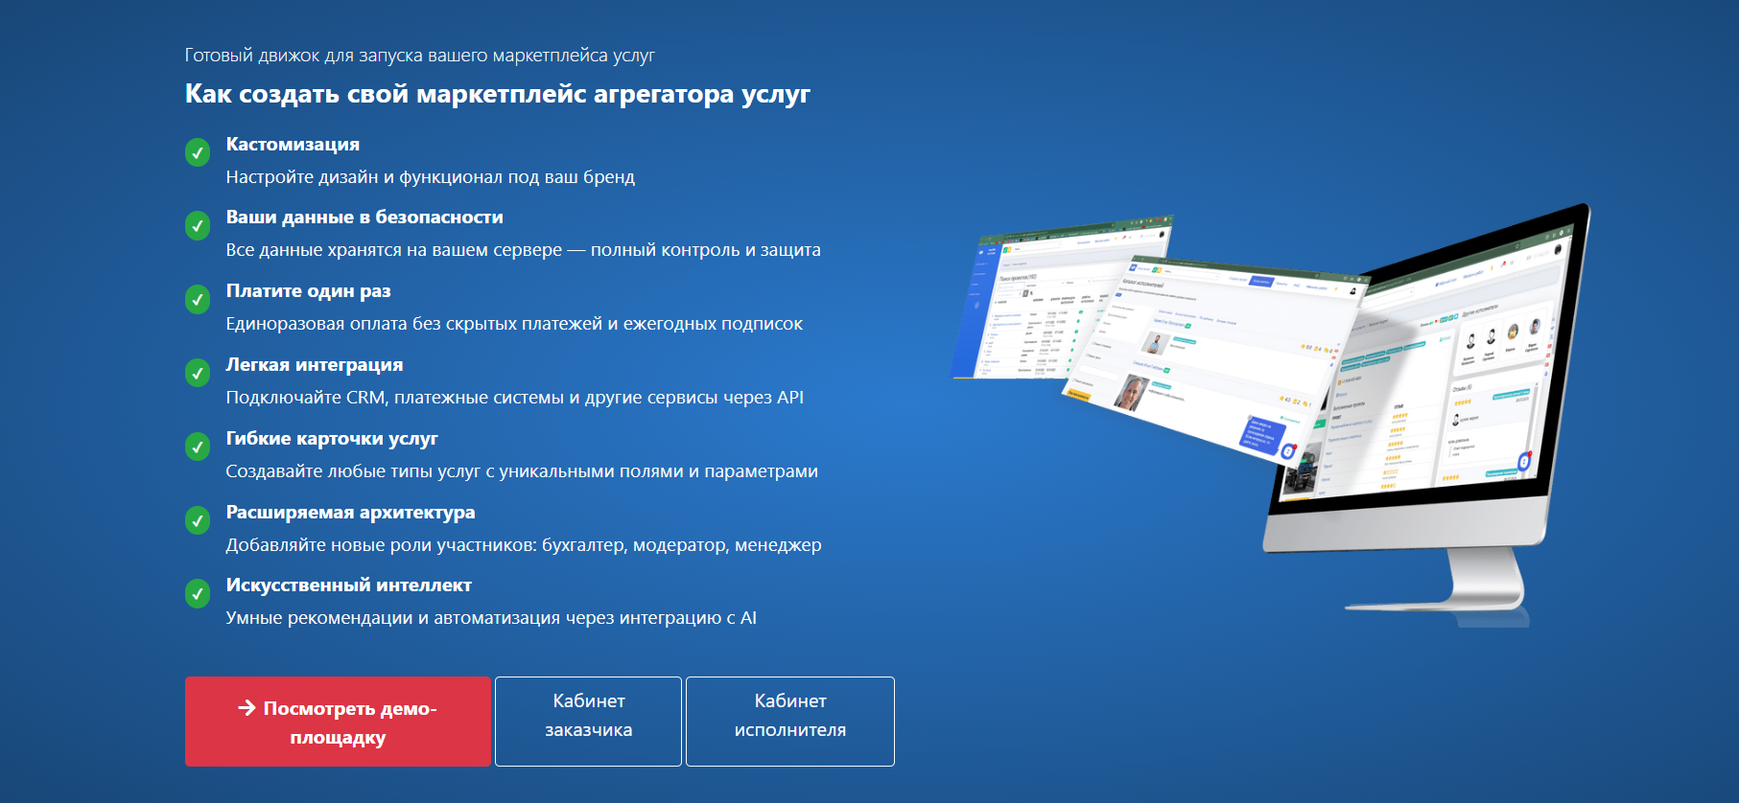The height and width of the screenshot is (803, 1739).
Task: Click the arrow icon in the red demo button
Action: 247,707
